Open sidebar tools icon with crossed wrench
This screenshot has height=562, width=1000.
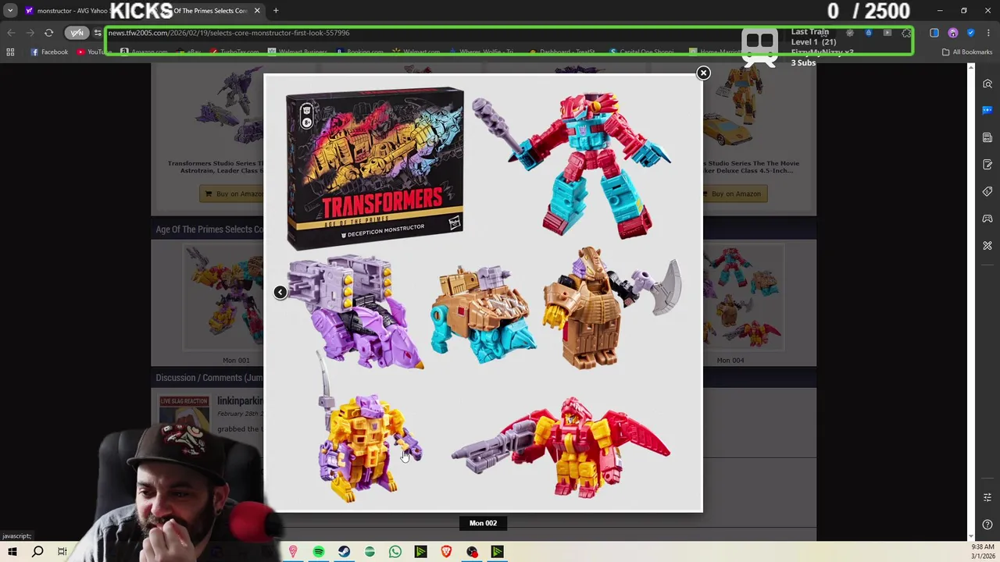click(987, 246)
